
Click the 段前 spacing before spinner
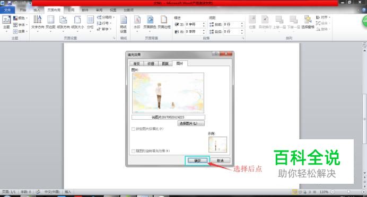coord(242,24)
